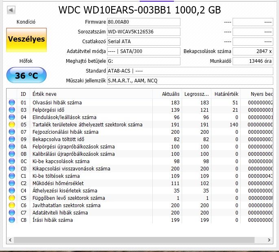This screenshot has height=252, width=279.
Task: Click status icon for Fejpozícionálási hibák száma
Action: click(12, 132)
